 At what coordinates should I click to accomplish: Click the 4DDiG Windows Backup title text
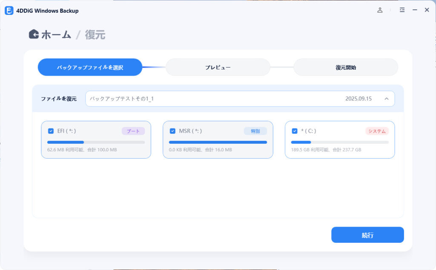47,11
